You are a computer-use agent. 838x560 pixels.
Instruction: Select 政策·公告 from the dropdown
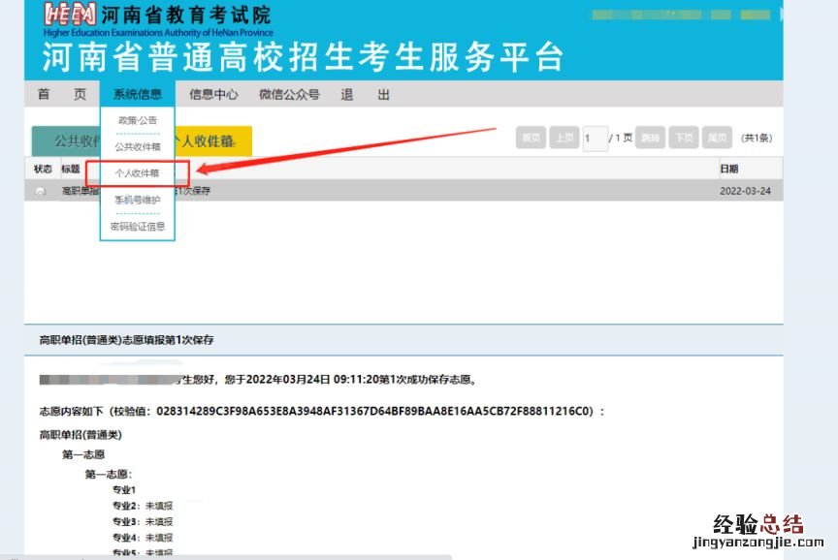click(x=137, y=120)
